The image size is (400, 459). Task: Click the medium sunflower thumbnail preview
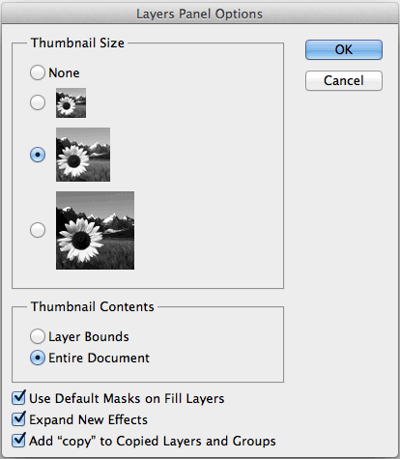point(83,155)
